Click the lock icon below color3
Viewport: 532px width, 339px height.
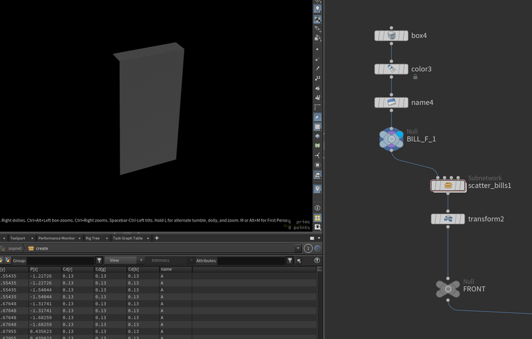(415, 77)
